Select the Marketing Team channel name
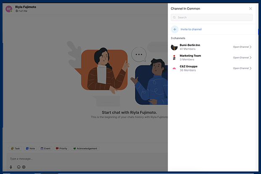This screenshot has height=174, width=261. click(x=190, y=56)
